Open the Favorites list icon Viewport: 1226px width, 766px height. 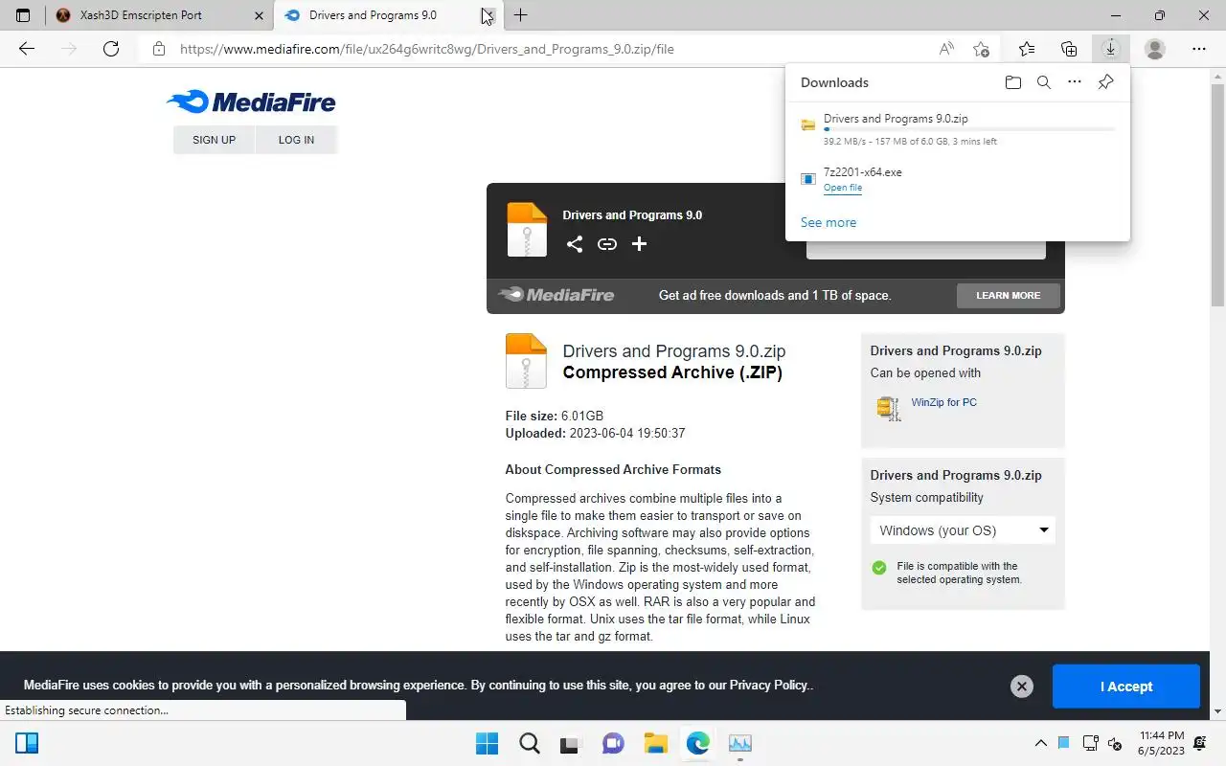[1027, 49]
